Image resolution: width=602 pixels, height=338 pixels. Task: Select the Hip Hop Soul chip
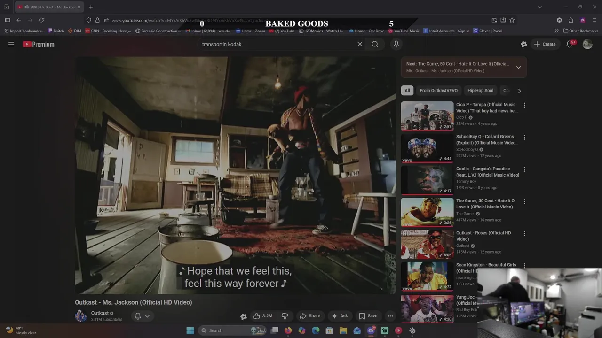[x=481, y=91]
